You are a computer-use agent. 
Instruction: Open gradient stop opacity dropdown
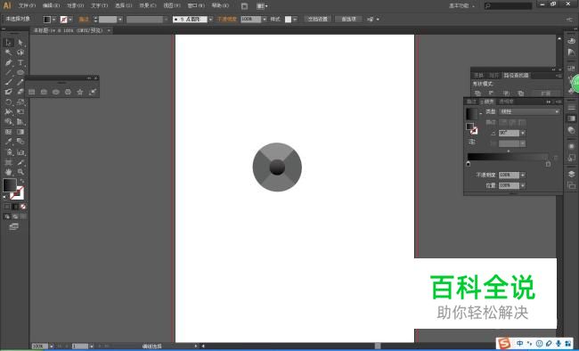[x=523, y=175]
